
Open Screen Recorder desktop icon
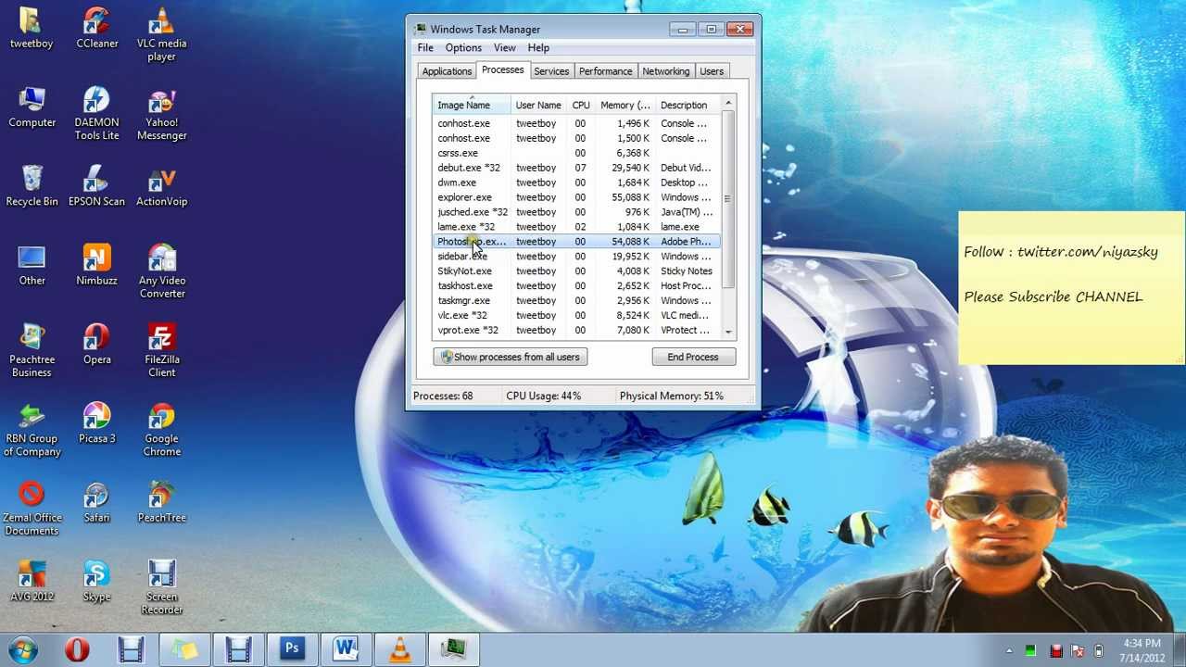pos(161,587)
